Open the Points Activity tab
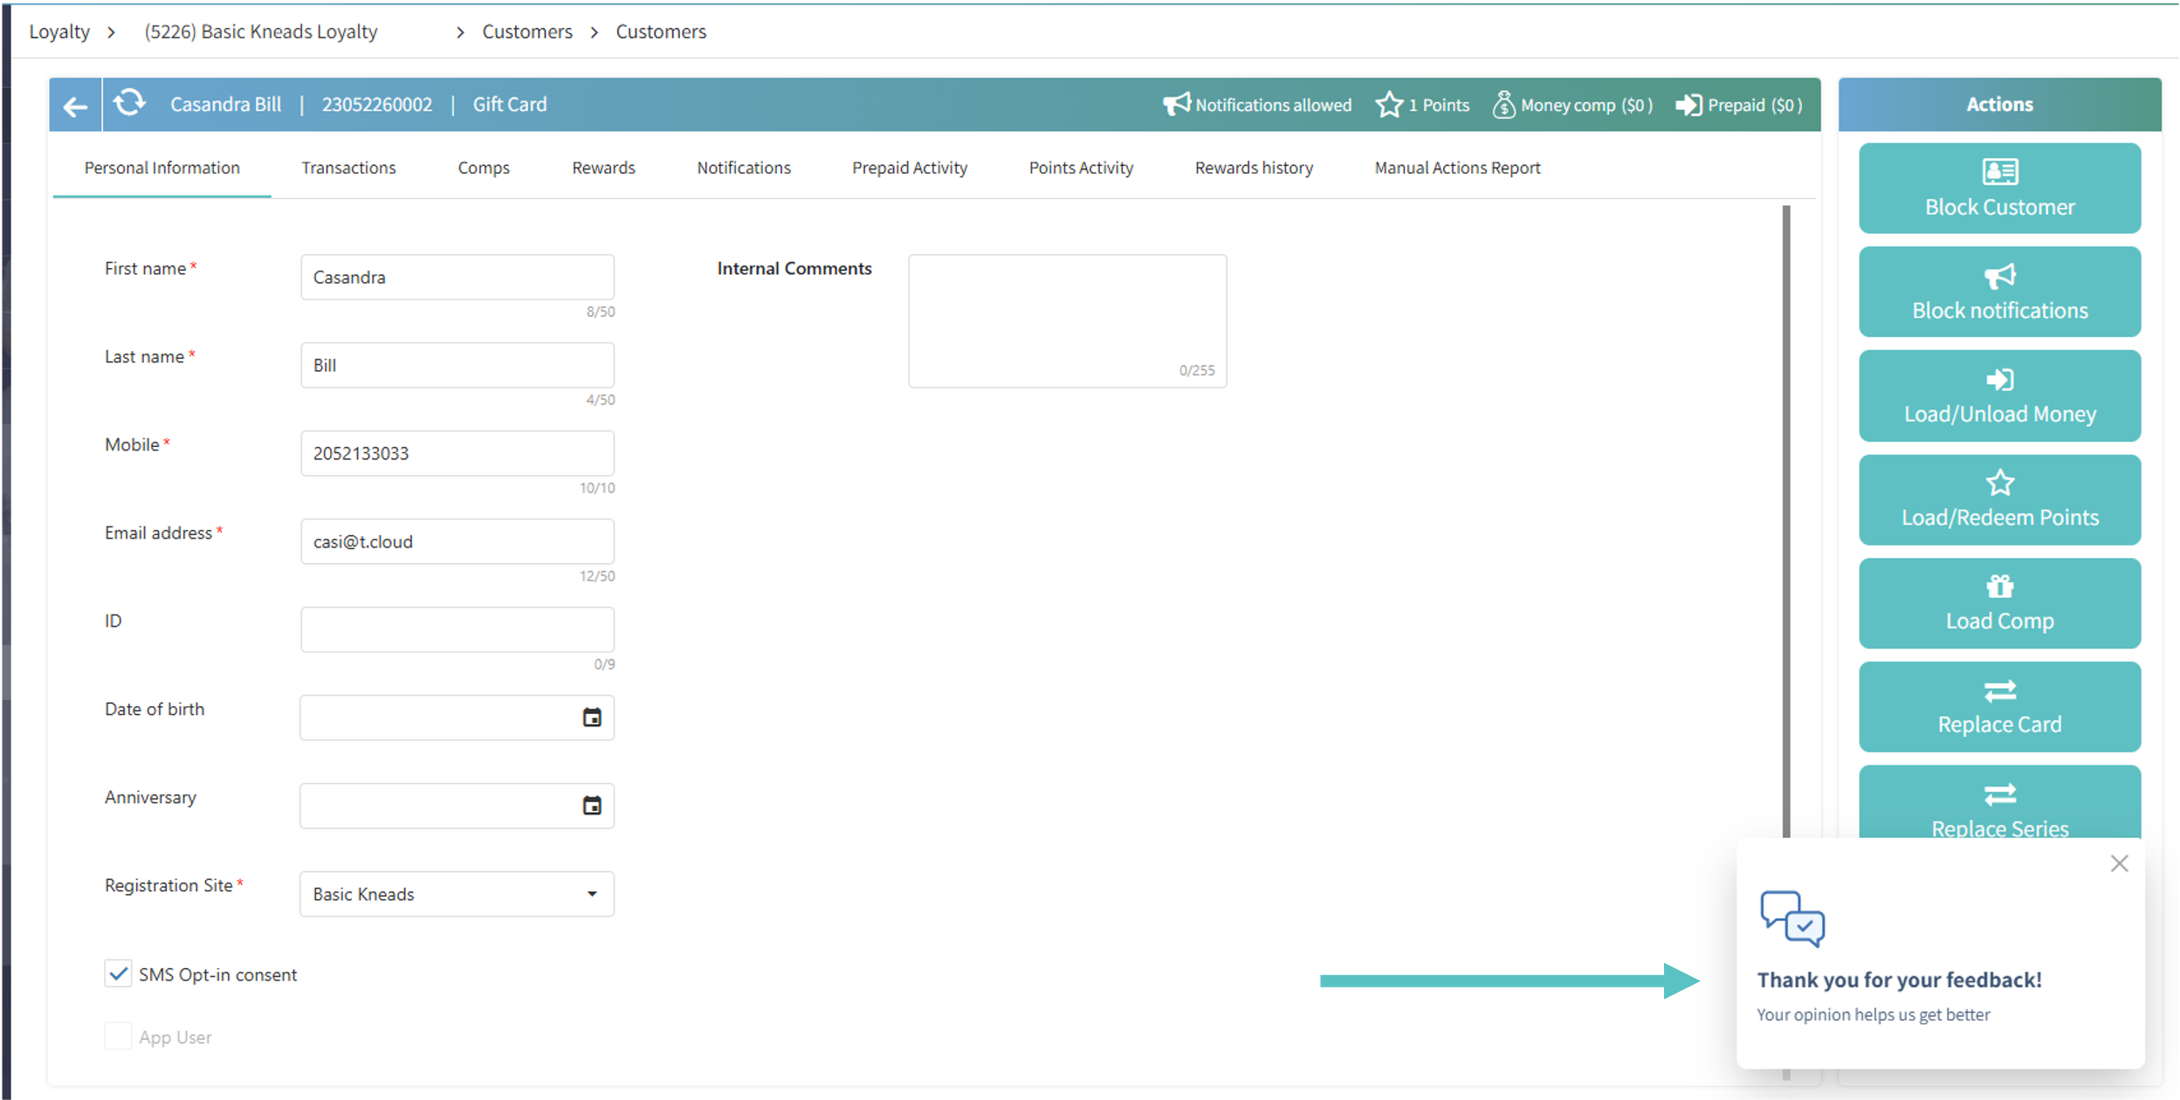The image size is (2180, 1100). [x=1081, y=168]
